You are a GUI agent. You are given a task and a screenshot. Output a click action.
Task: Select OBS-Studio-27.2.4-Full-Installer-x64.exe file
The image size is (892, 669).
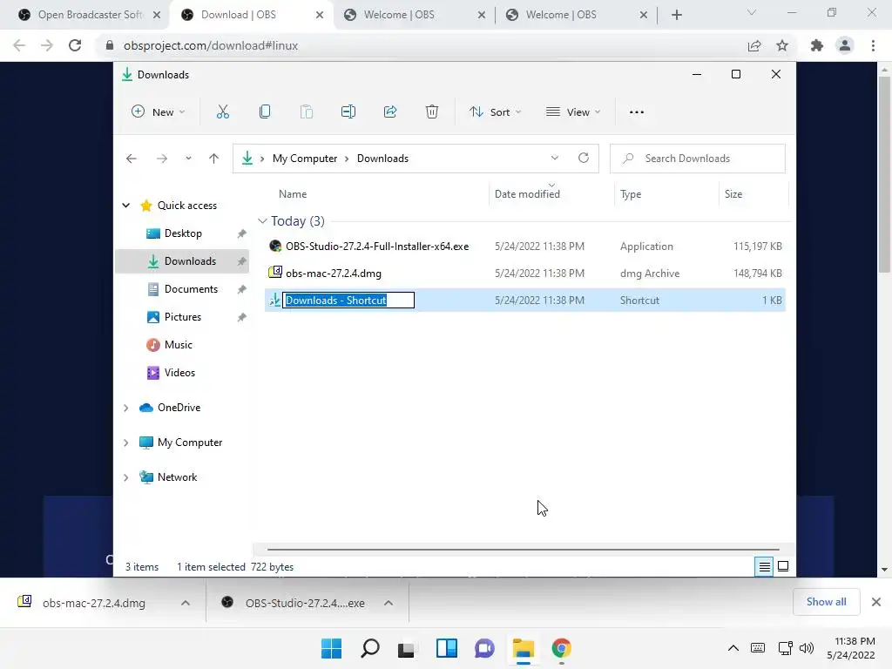tap(377, 247)
